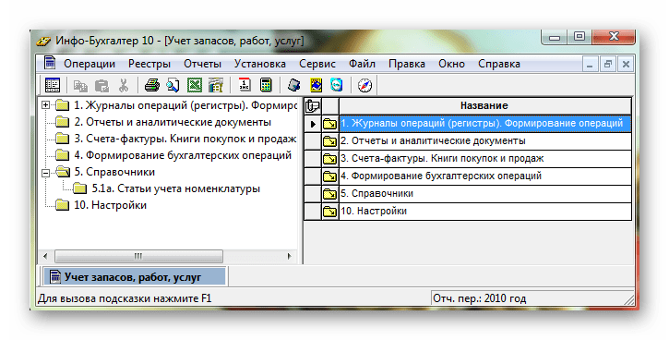Select tree item 3. Счета-фактуры

[185, 139]
